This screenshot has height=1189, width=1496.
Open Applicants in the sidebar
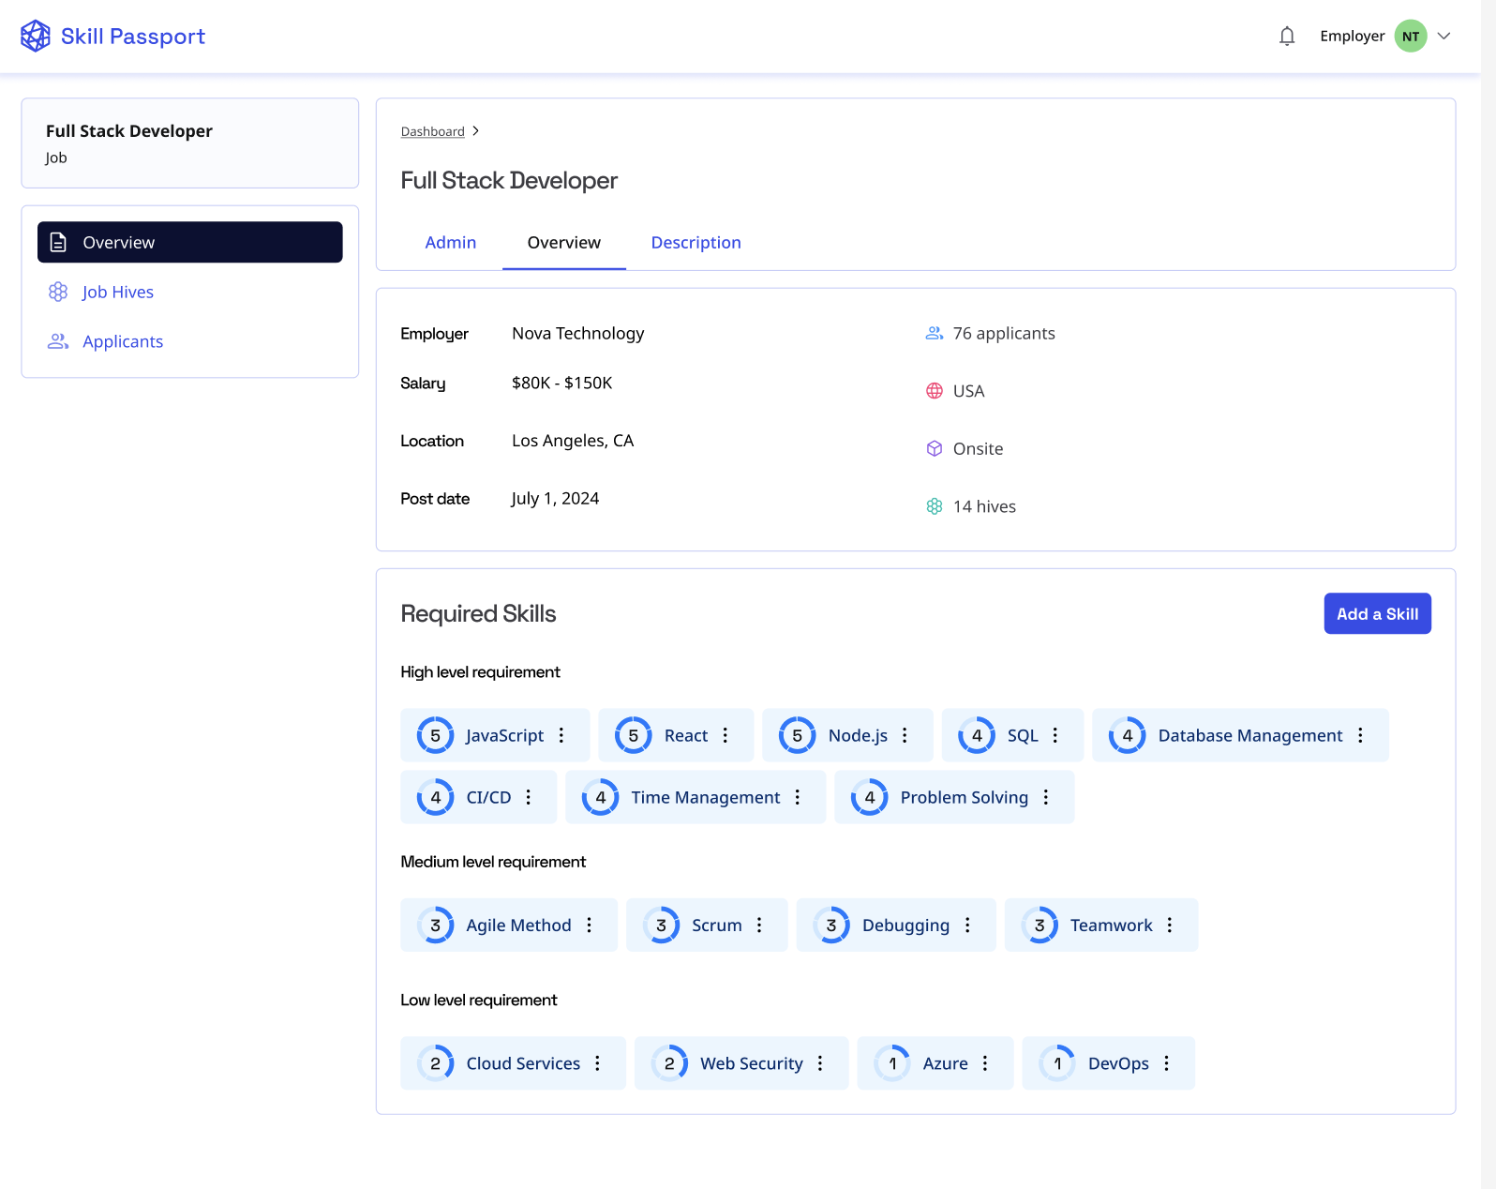click(122, 342)
